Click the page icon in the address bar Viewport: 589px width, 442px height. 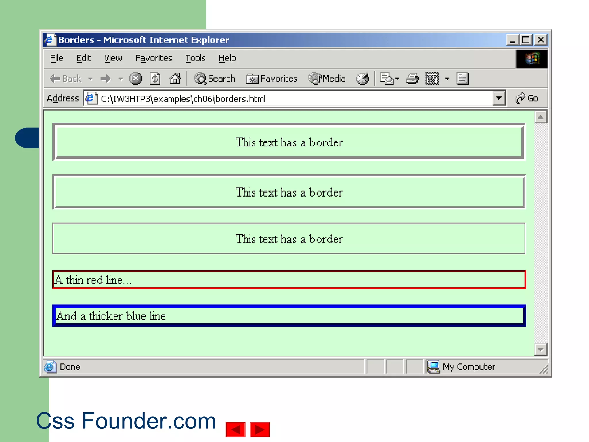(x=92, y=98)
